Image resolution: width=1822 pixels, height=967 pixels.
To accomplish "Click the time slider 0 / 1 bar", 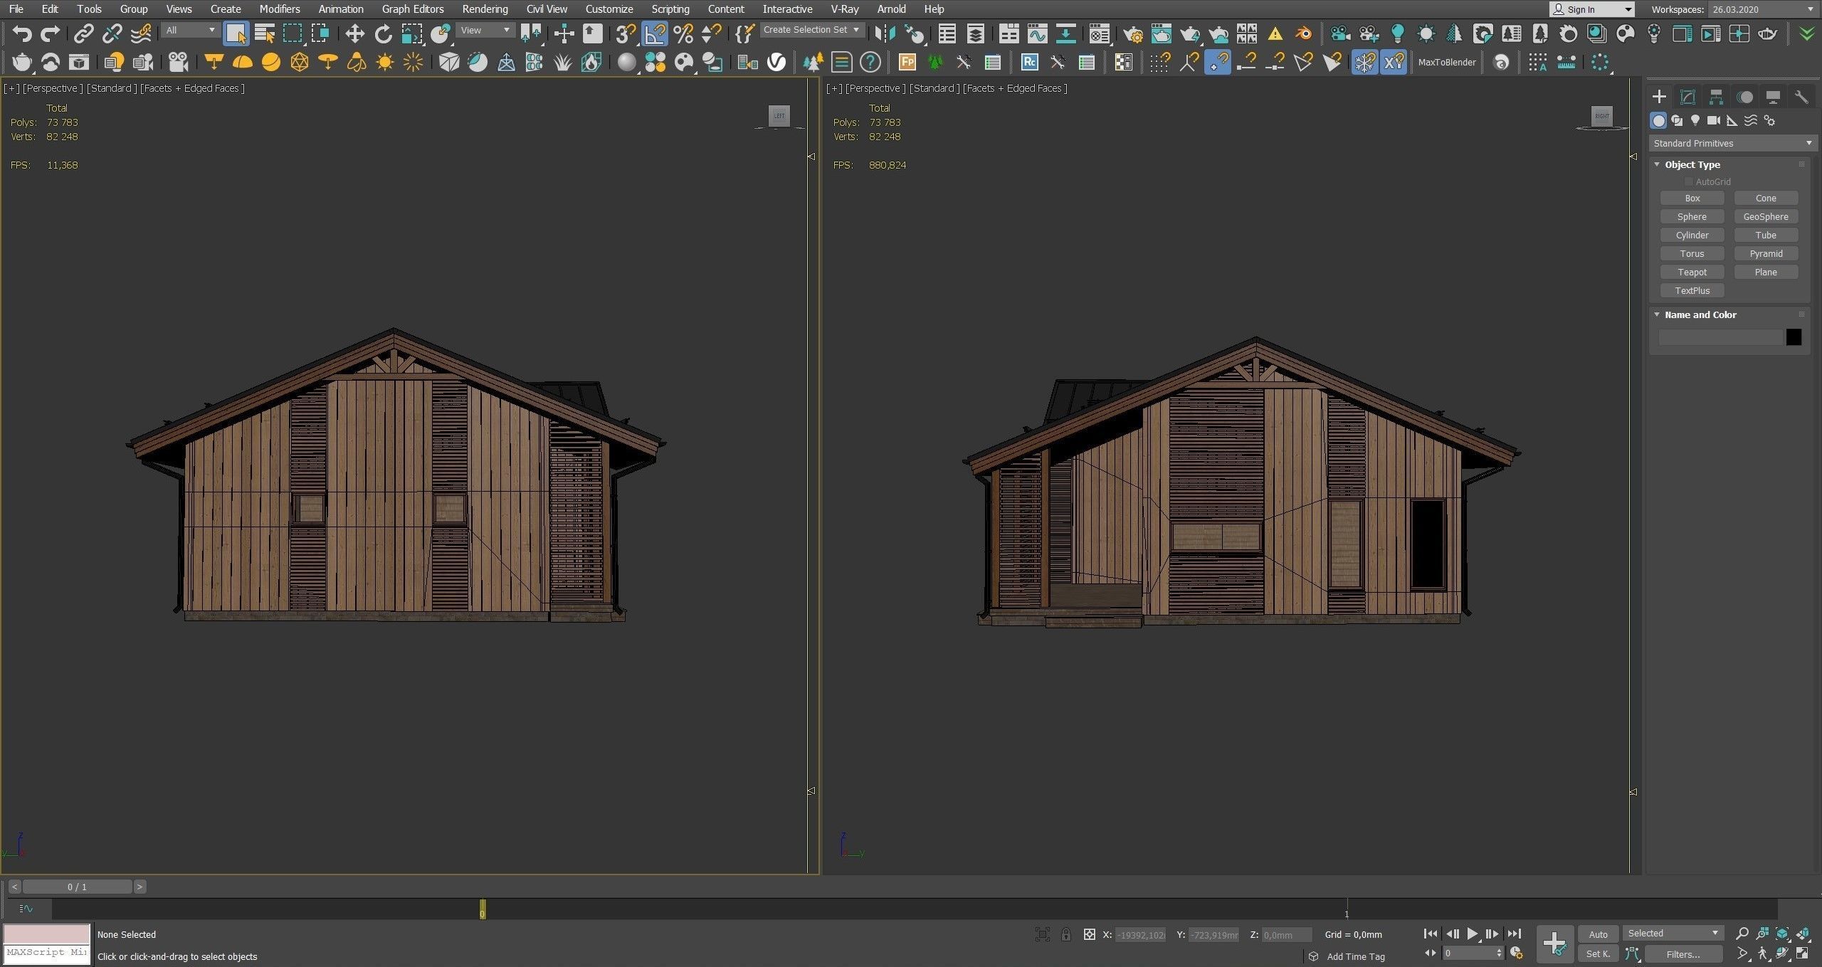I will pyautogui.click(x=77, y=887).
